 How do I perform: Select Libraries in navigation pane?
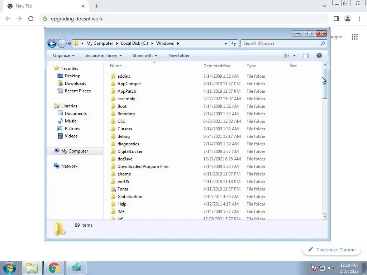point(69,106)
